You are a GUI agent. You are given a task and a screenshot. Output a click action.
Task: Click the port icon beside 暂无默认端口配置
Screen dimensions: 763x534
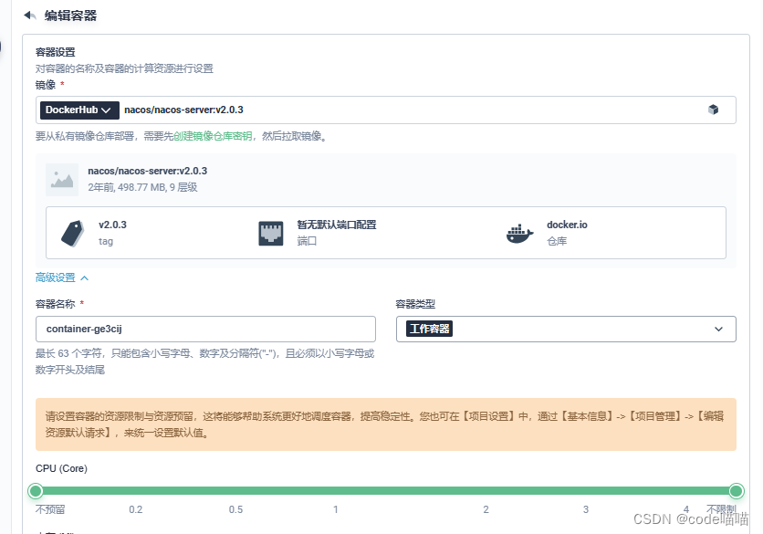(270, 233)
